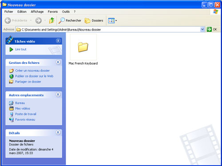Collapse the Autres emplacements panel
Screen dimensions: 222x166
coord(58,95)
